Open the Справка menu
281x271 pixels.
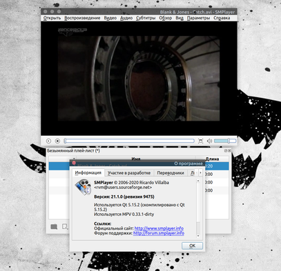point(222,18)
